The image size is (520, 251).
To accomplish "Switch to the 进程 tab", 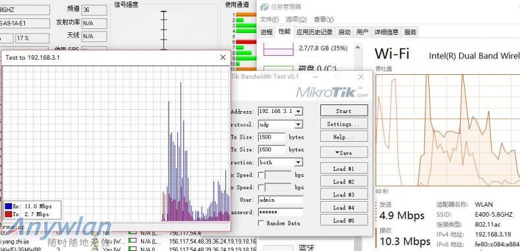I will tap(266, 32).
